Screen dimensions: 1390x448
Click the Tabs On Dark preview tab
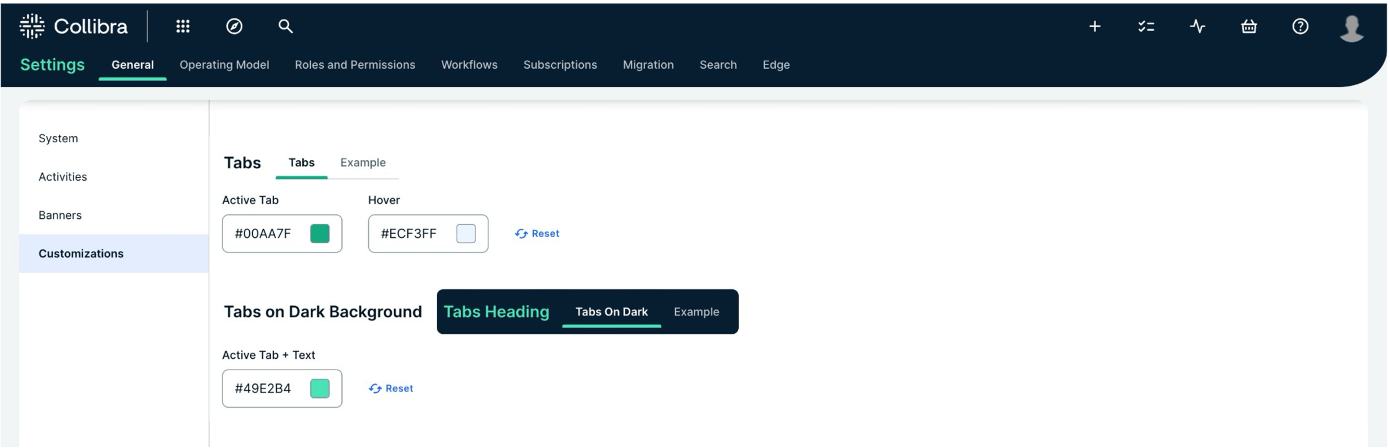point(612,312)
